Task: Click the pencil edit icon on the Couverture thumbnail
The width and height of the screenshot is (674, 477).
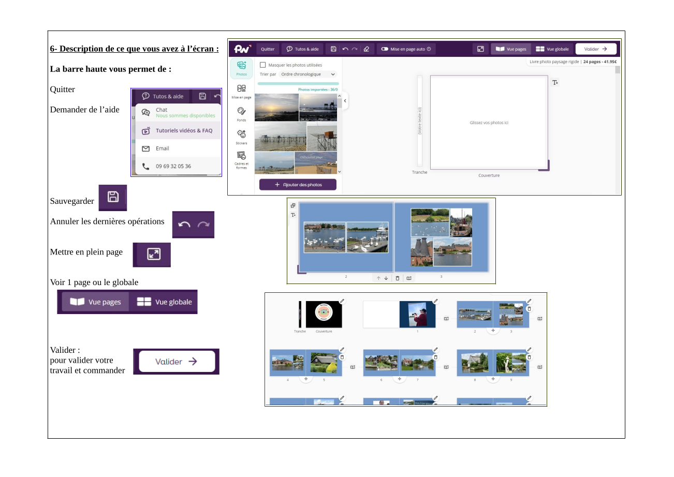Action: [x=342, y=301]
